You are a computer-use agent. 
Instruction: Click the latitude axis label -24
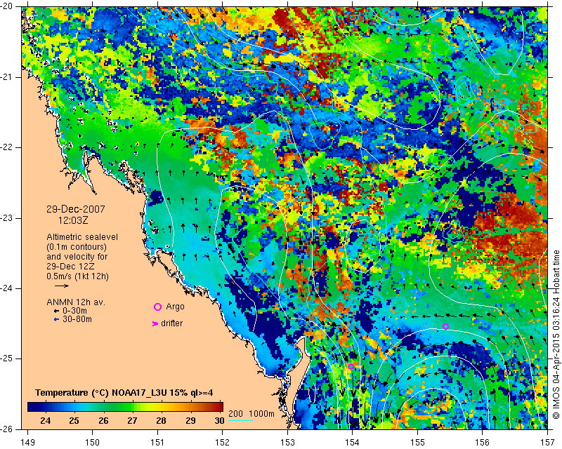pos(7,288)
